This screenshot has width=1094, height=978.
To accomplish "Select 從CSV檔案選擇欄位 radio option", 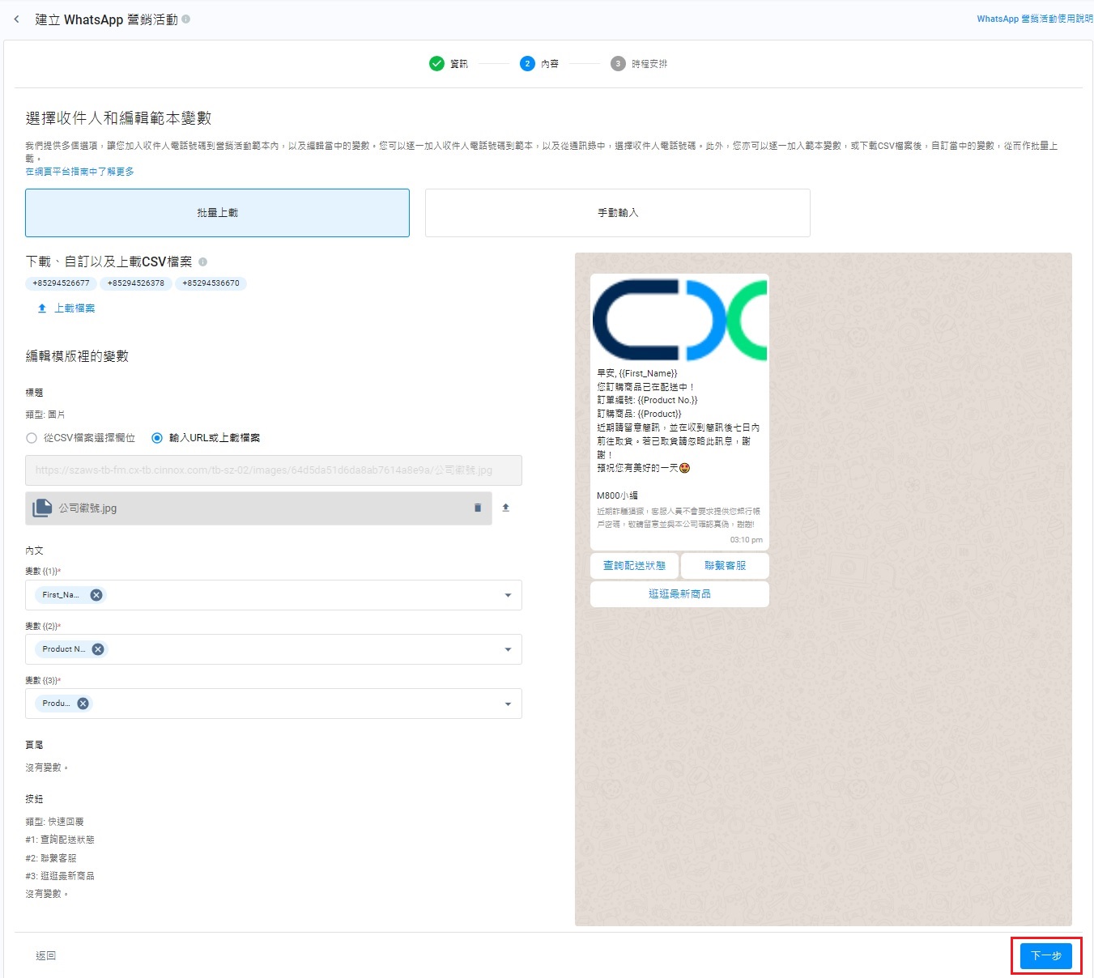I will (32, 438).
